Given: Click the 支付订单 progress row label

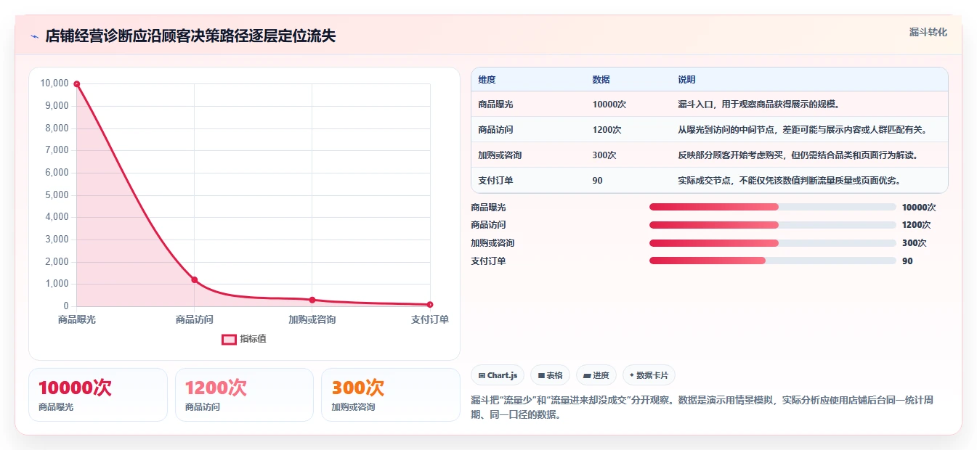Looking at the screenshot, I should 488,261.
